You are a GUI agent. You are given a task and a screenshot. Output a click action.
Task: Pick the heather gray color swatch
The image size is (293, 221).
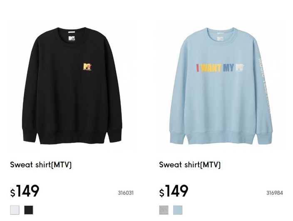tap(164, 210)
